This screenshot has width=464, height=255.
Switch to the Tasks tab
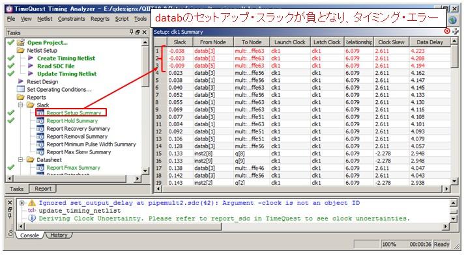click(x=16, y=189)
